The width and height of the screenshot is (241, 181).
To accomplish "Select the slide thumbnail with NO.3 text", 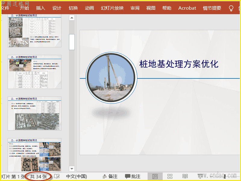I will click(35, 114).
